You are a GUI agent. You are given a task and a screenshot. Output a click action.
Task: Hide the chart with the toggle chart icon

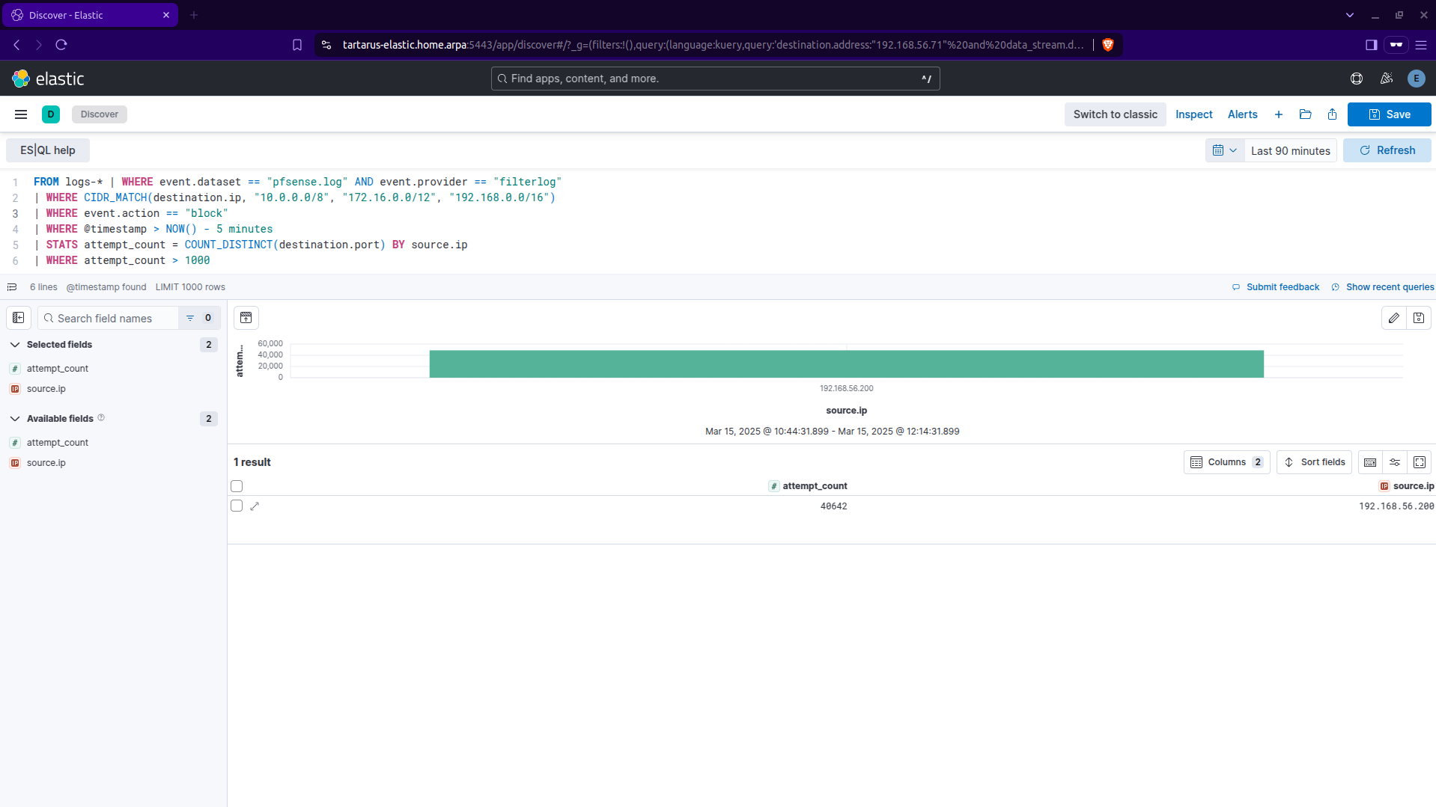(246, 318)
